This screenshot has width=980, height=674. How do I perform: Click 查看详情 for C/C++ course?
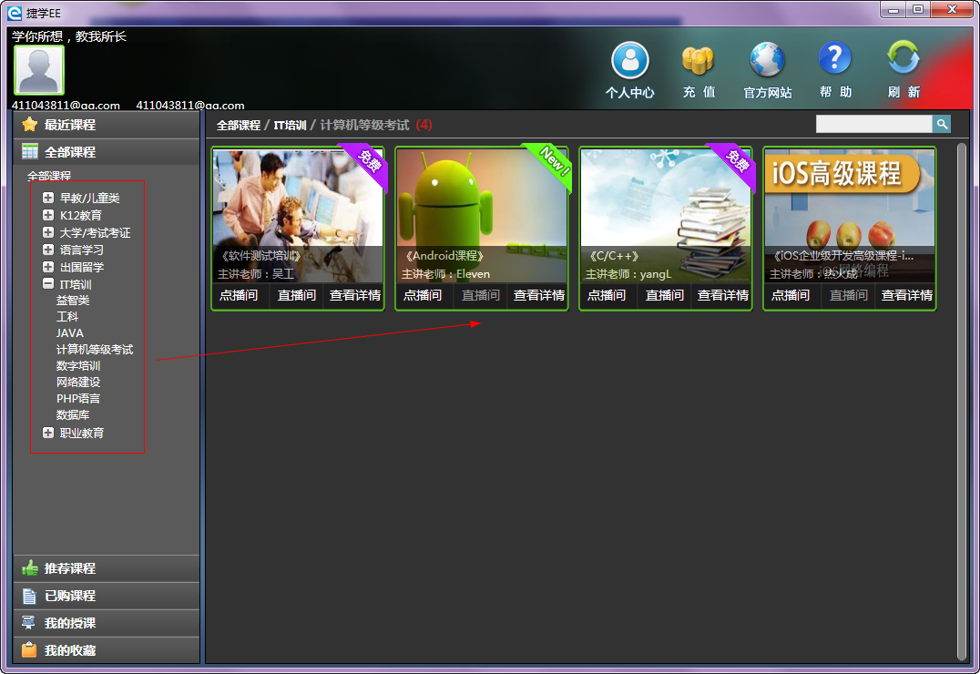pyautogui.click(x=722, y=295)
